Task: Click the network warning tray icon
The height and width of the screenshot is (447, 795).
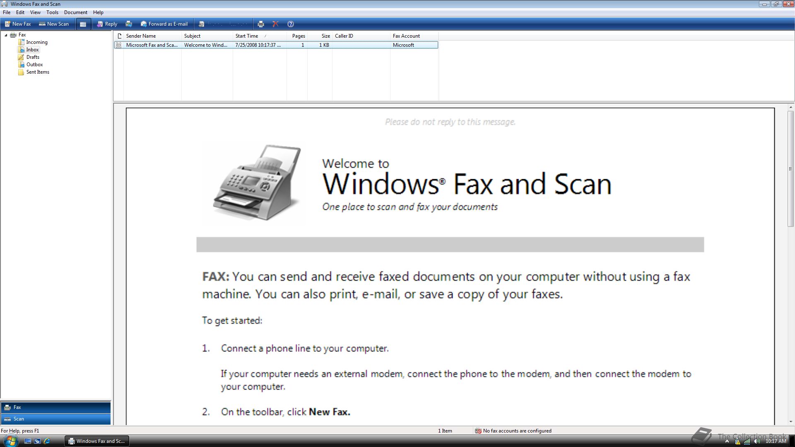Action: pyautogui.click(x=737, y=441)
